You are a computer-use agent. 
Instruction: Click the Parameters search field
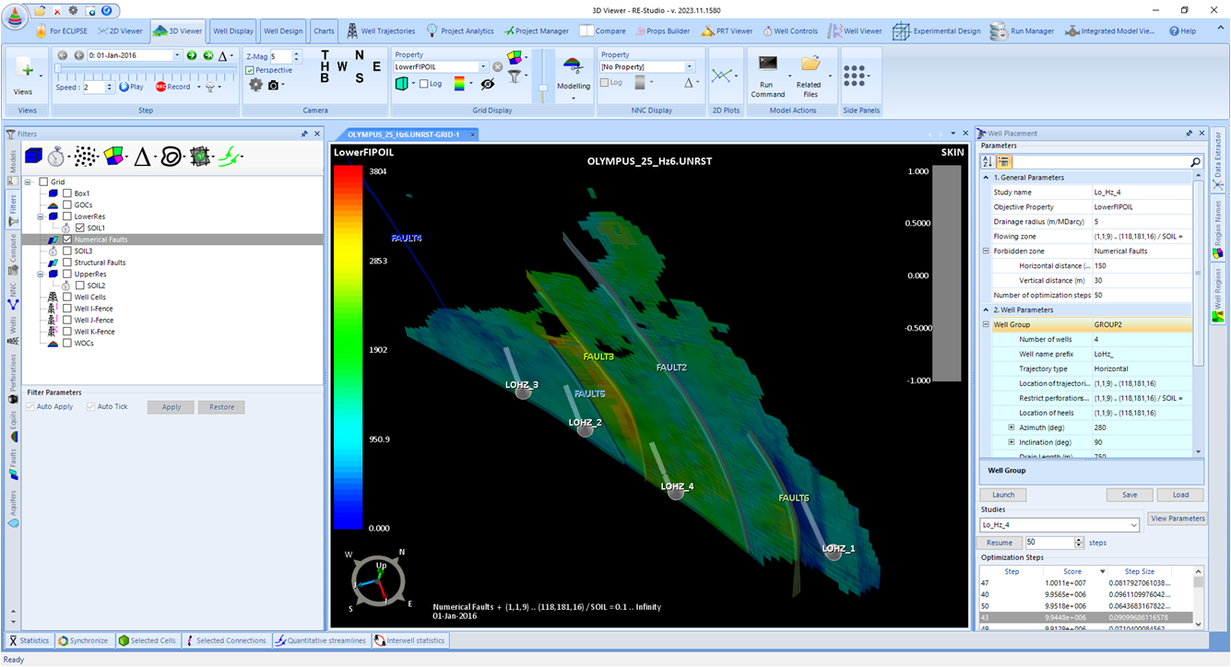coord(1101,161)
